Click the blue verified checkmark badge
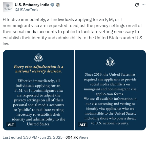 (x=52, y=5)
